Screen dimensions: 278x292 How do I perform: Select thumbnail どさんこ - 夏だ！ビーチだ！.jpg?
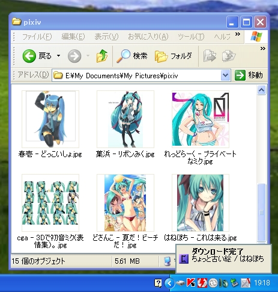[x=125, y=203]
